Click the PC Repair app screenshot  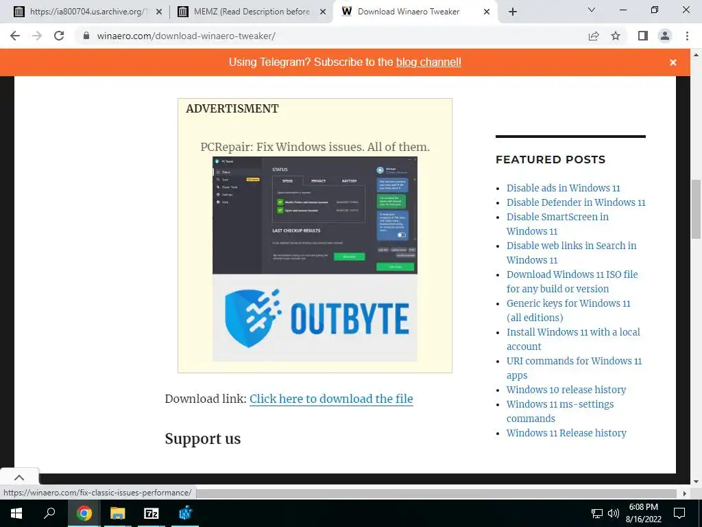pyautogui.click(x=315, y=215)
